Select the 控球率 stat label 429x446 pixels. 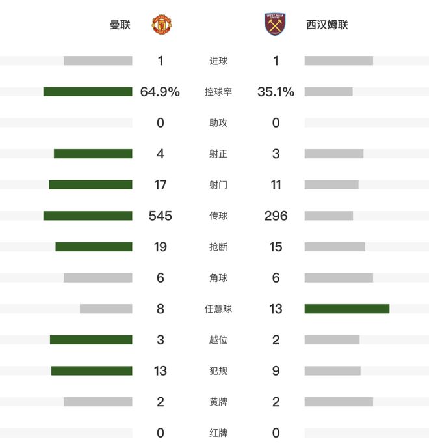coord(218,92)
